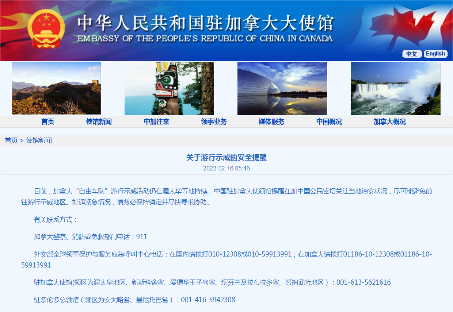This screenshot has width=453, height=312.
Task: Open the 媒体服务 menu item
Action: click(x=271, y=122)
